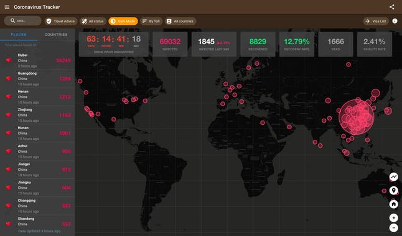Click the China flag icon beside Guangdong

coord(9,78)
